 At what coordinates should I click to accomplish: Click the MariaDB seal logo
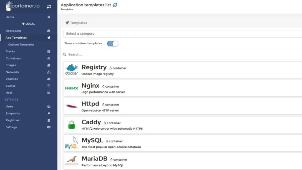click(x=71, y=161)
